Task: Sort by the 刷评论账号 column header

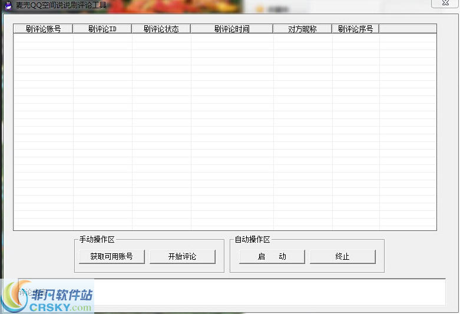Action: [43, 29]
